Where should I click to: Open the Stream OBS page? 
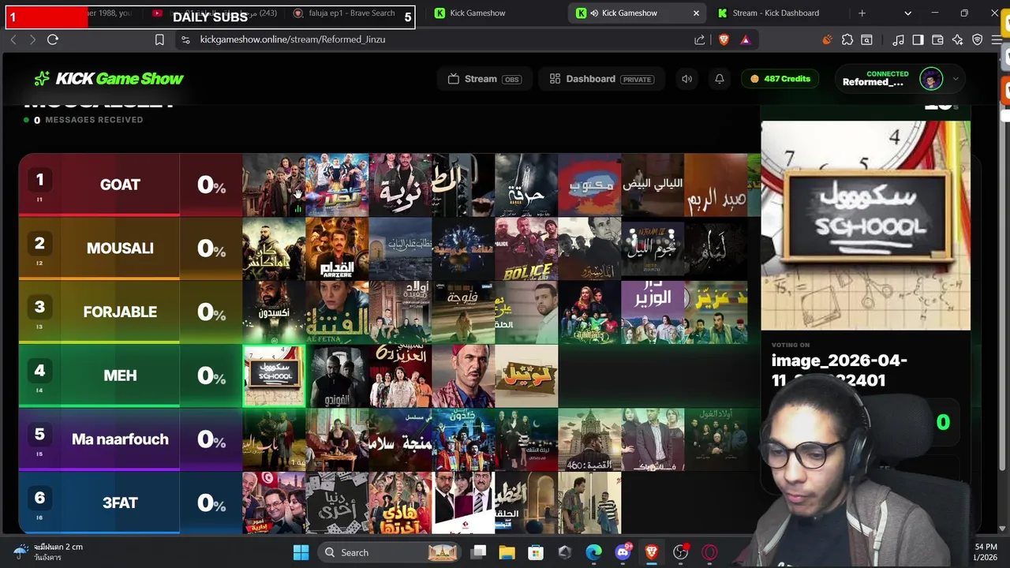coord(484,79)
